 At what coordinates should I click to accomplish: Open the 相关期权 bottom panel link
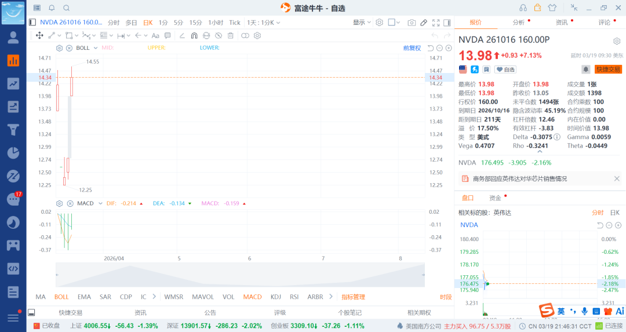pyautogui.click(x=419, y=312)
